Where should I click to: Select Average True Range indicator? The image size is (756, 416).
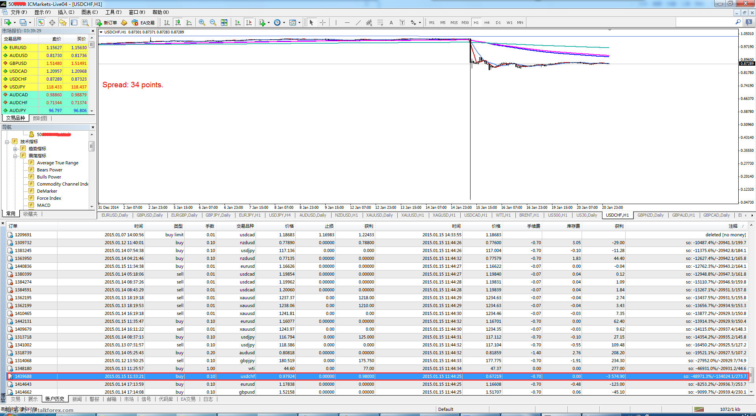click(57, 163)
